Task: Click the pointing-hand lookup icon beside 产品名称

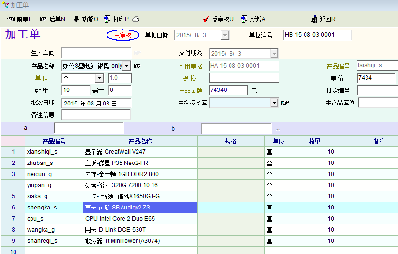Action: pyautogui.click(x=138, y=66)
